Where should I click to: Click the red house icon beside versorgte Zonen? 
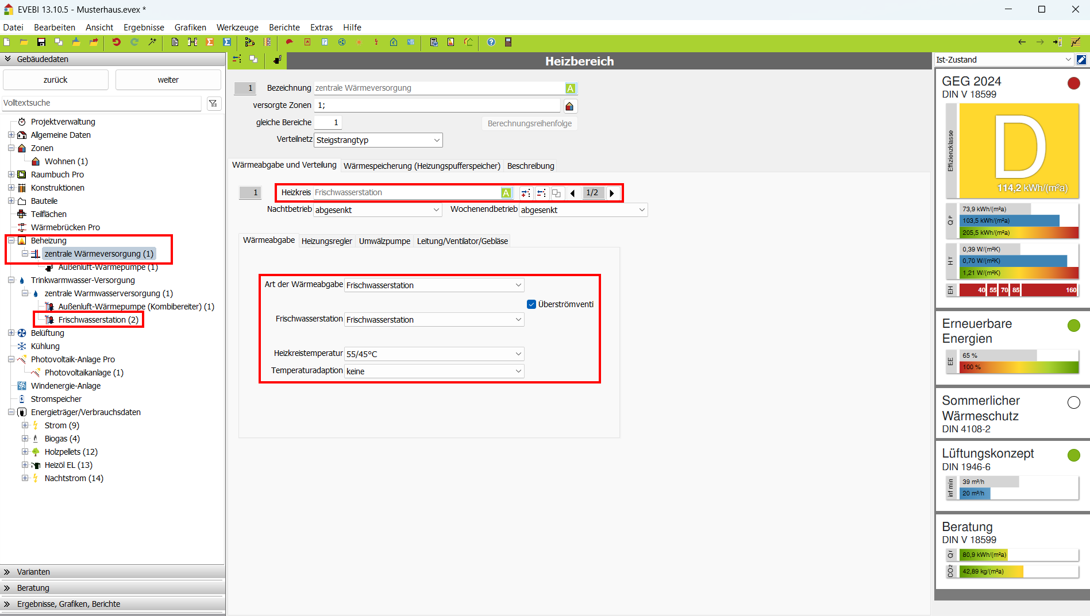tap(569, 106)
